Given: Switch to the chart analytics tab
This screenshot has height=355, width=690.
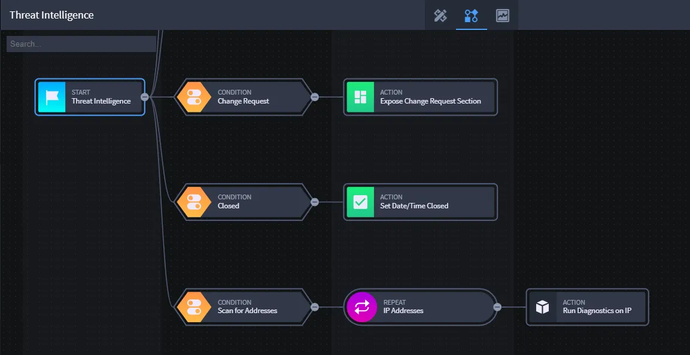Looking at the screenshot, I should (503, 16).
